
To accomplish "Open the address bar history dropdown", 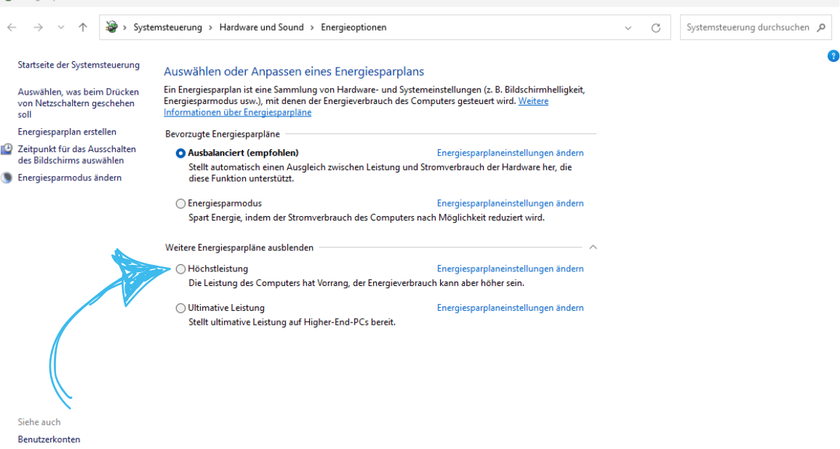I will tap(628, 28).
